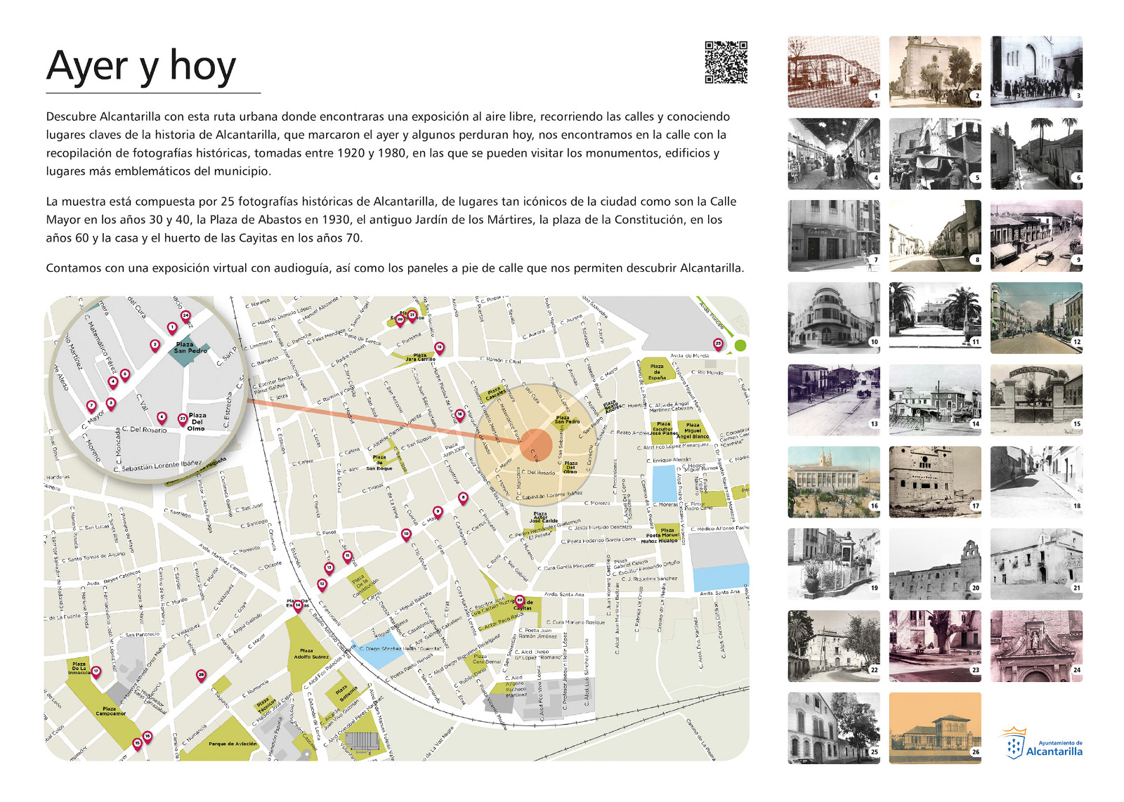Image resolution: width=1124 pixels, height=802 pixels.
Task: Select map marker 7 on C. Mayor
Action: click(91, 406)
